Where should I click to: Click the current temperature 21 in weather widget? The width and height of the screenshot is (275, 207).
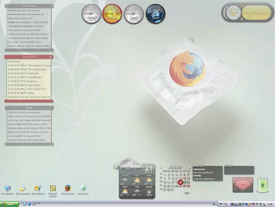click(149, 168)
